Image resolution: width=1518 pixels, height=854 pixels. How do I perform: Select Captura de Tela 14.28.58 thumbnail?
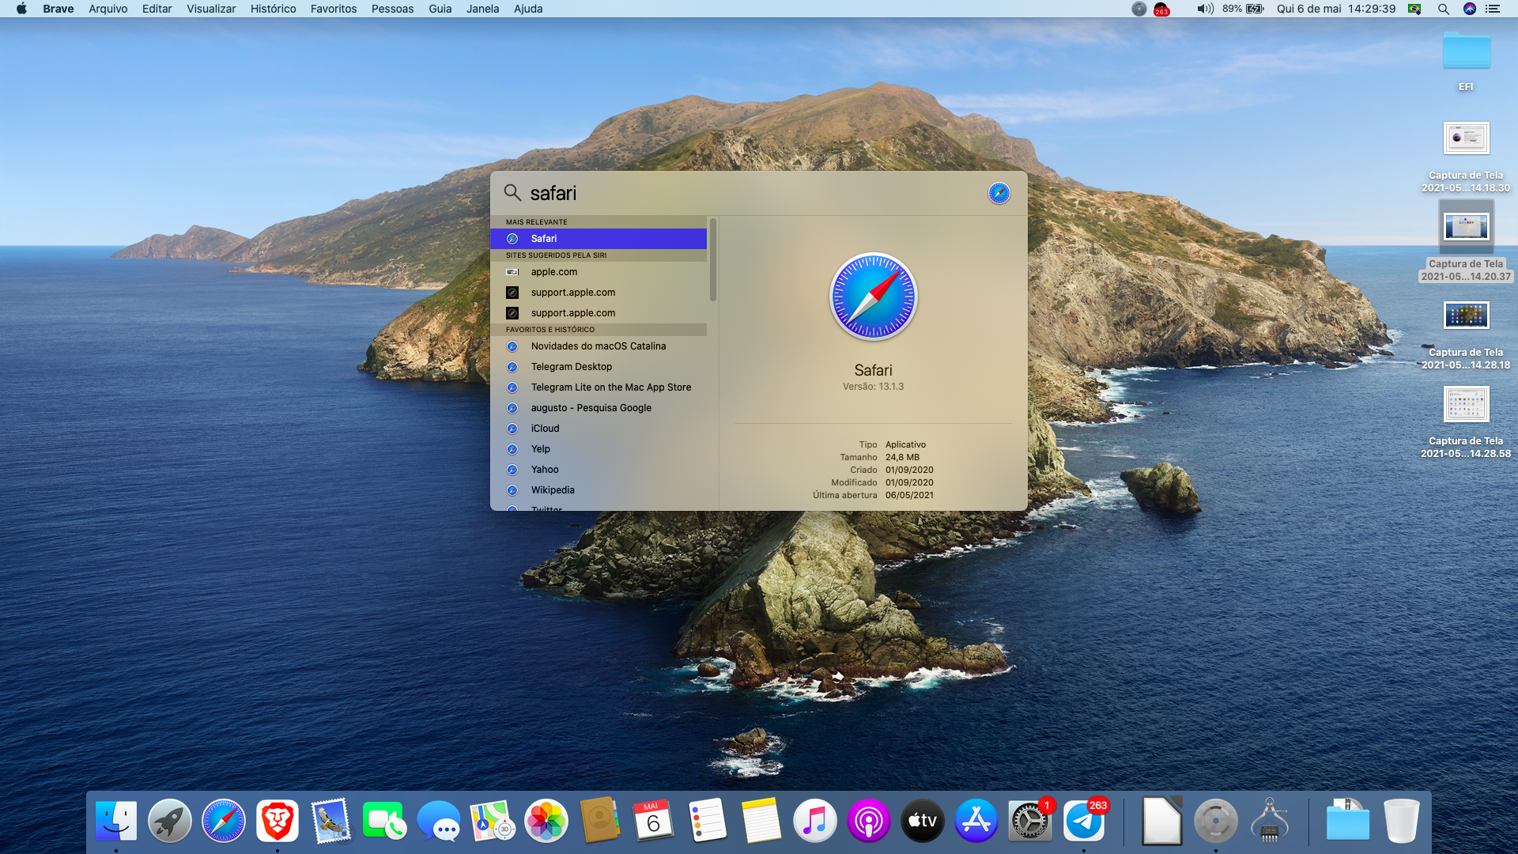point(1466,405)
